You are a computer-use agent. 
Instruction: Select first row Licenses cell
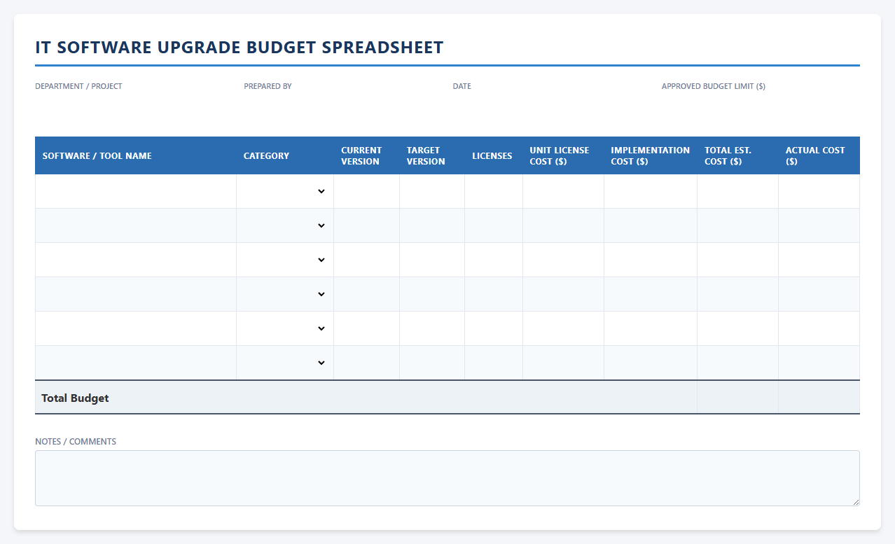click(x=494, y=191)
